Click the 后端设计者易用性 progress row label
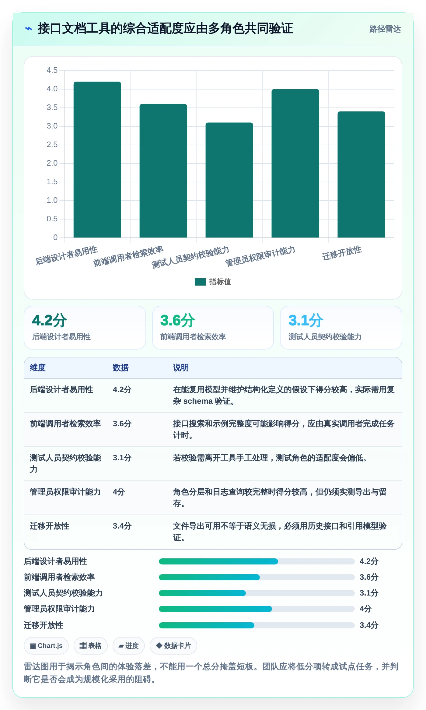This screenshot has width=426, height=710. [55, 561]
